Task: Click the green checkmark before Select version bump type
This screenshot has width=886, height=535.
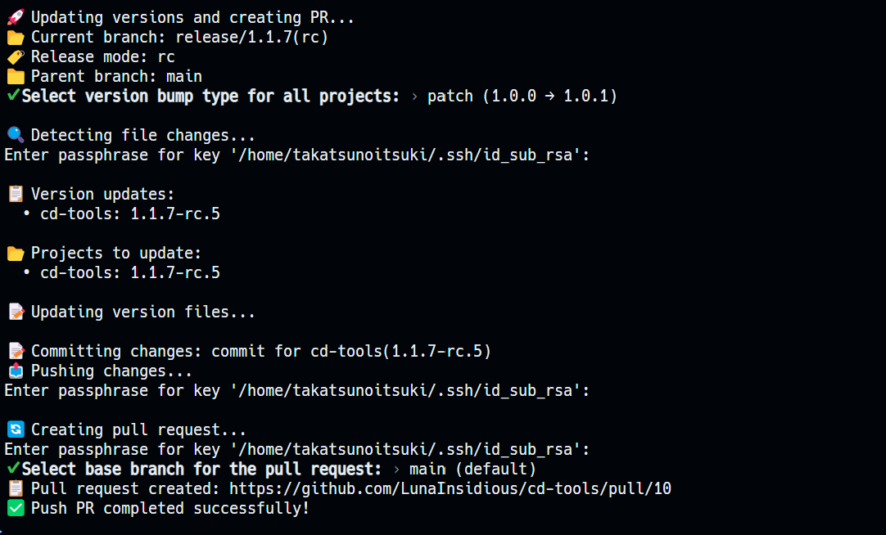Action: [x=13, y=96]
